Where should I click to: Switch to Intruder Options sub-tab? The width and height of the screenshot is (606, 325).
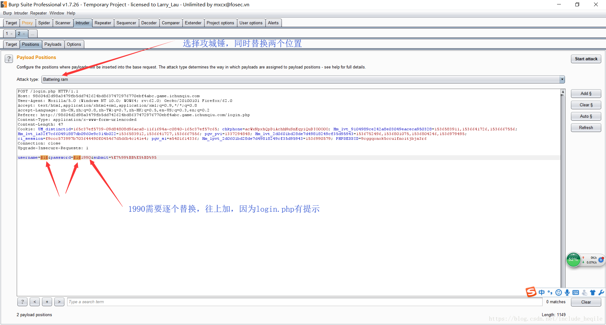coord(74,44)
